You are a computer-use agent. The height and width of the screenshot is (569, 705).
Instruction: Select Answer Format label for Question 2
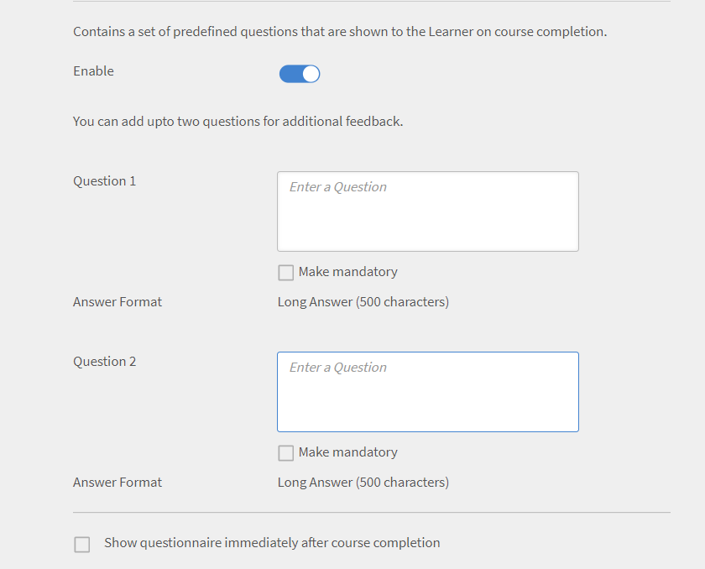[x=117, y=483]
